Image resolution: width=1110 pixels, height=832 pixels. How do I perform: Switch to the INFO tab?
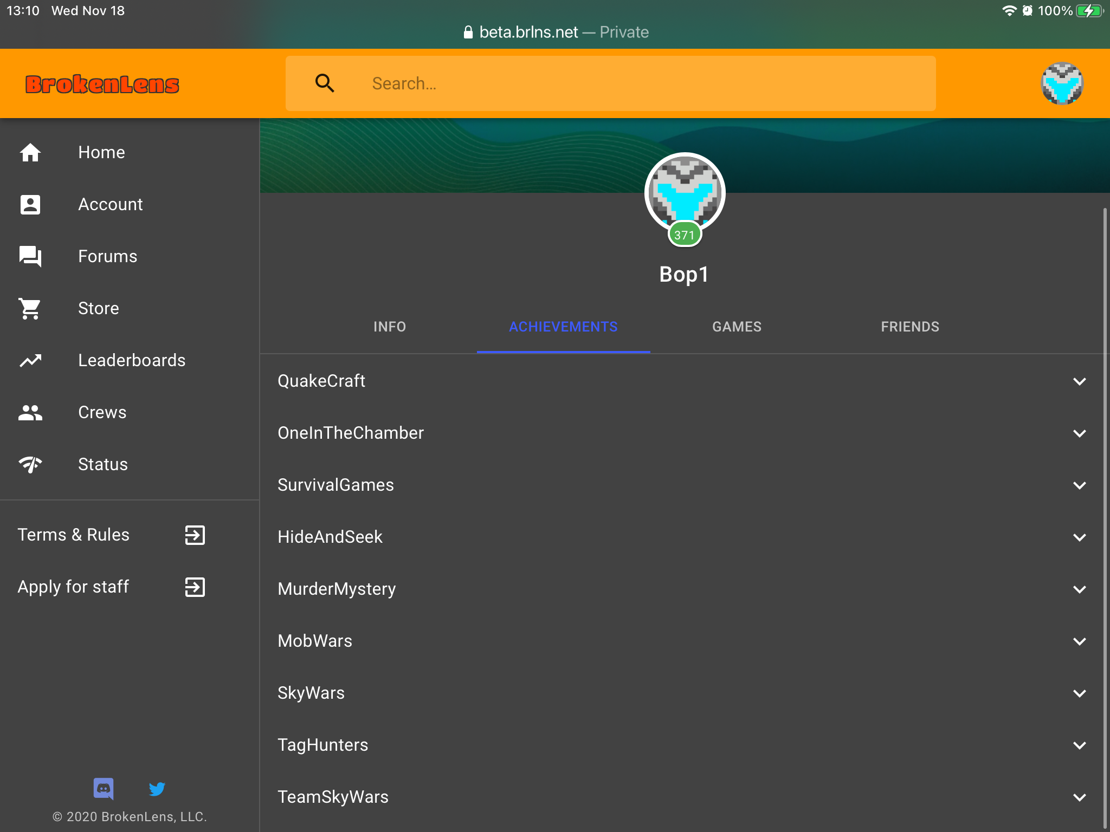[x=390, y=327]
